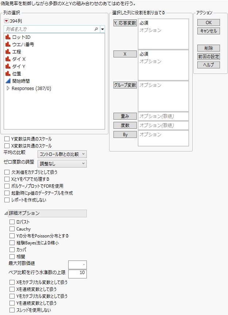228x315 pixels.
Task: Check Xを連続変数として扱う
Action: 12,289
